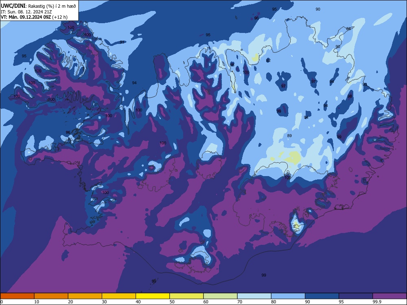407x305 pixels.
Task: Click the legend tick label '99.9'
Action: [376, 302]
